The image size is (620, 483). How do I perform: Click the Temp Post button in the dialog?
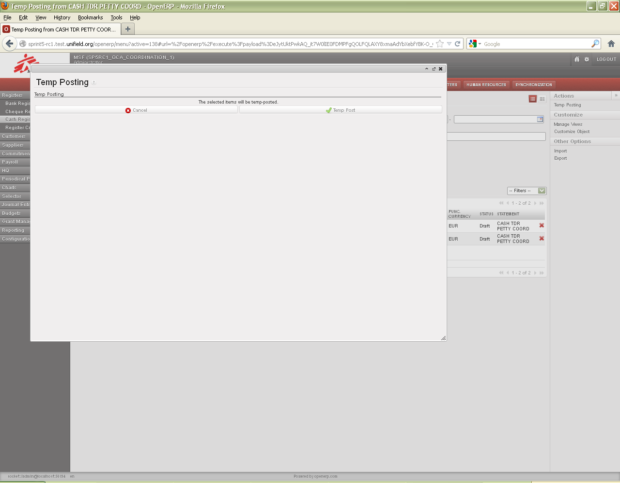point(341,110)
